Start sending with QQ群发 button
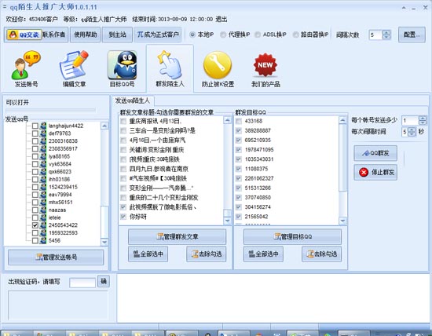 coord(375,153)
